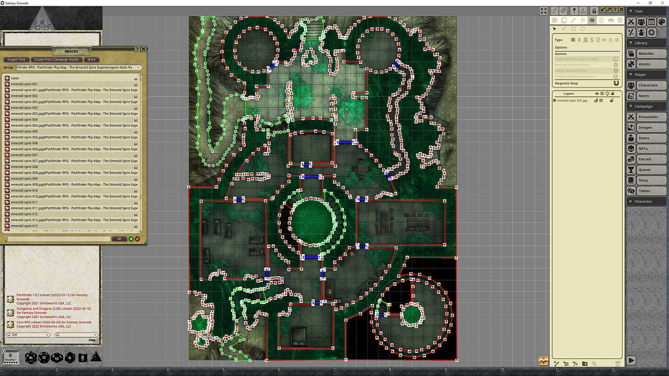Select the Mask tool
Screen dimensions: 669x376
(612, 20)
